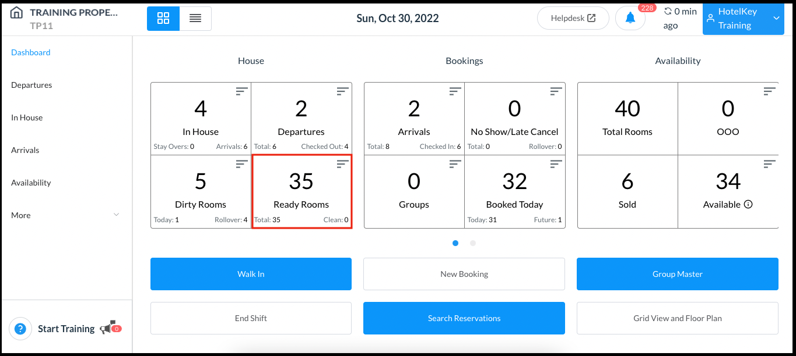The width and height of the screenshot is (796, 356).
Task: Open the HotelKey Training account dropdown
Action: click(743, 18)
